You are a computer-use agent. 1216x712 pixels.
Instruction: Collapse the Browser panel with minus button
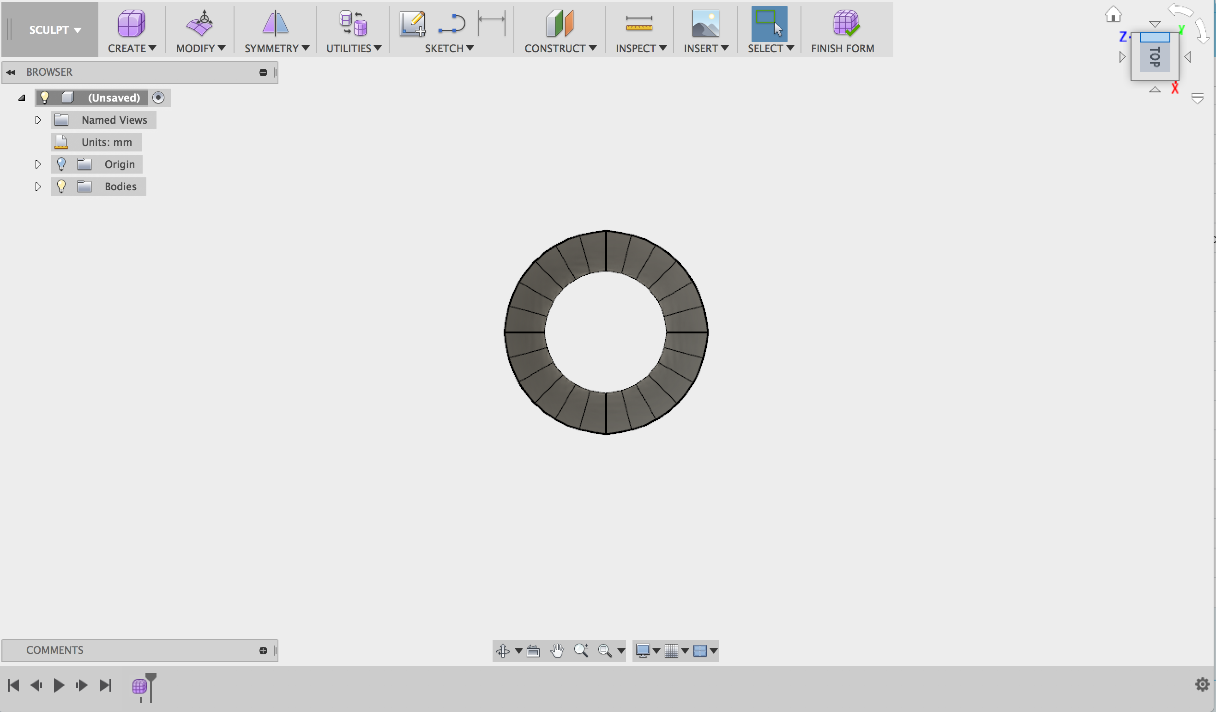263,72
